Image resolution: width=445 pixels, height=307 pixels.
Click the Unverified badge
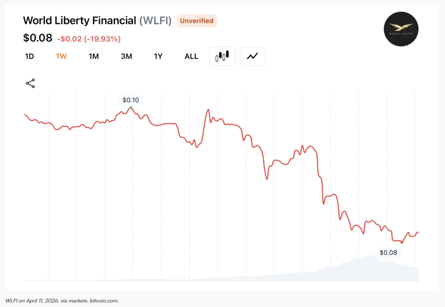[196, 21]
